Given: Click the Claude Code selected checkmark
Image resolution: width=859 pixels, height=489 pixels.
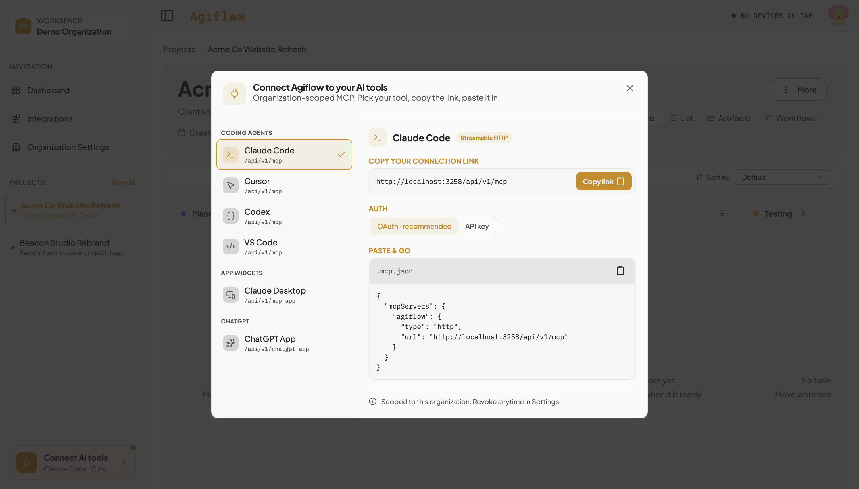Looking at the screenshot, I should point(341,155).
